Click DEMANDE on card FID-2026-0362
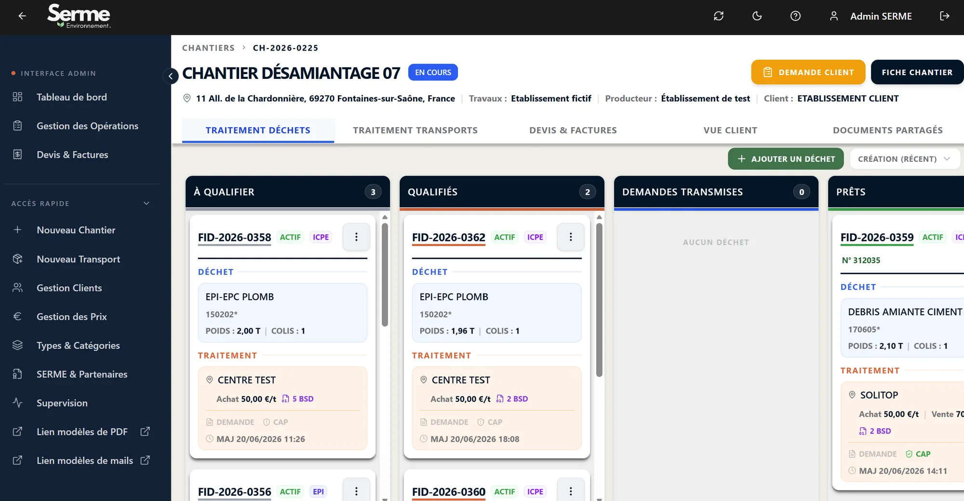 tap(444, 422)
